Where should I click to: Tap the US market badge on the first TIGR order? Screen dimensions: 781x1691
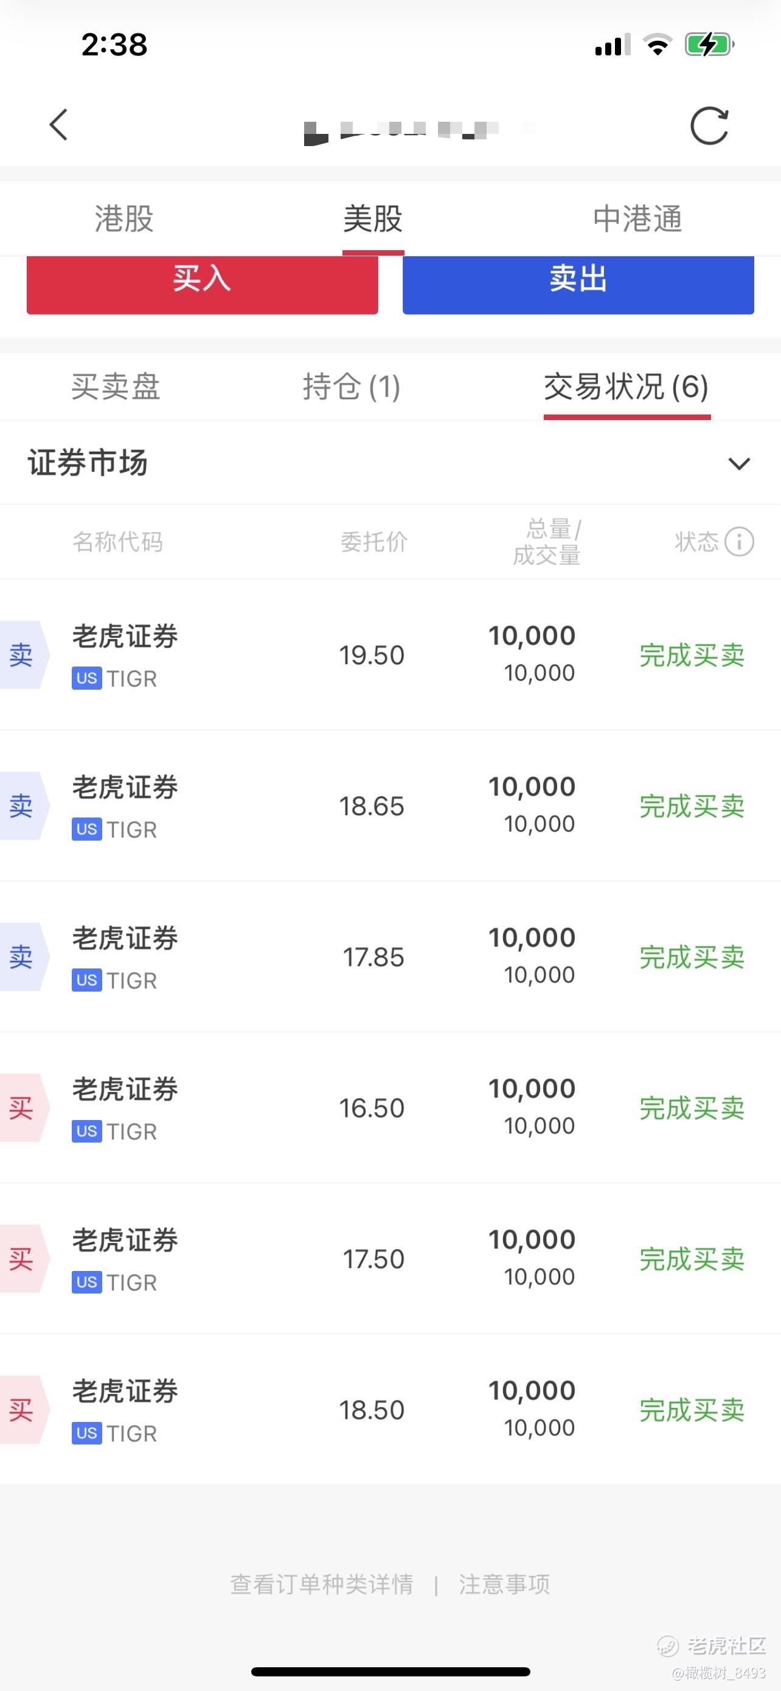tap(86, 678)
